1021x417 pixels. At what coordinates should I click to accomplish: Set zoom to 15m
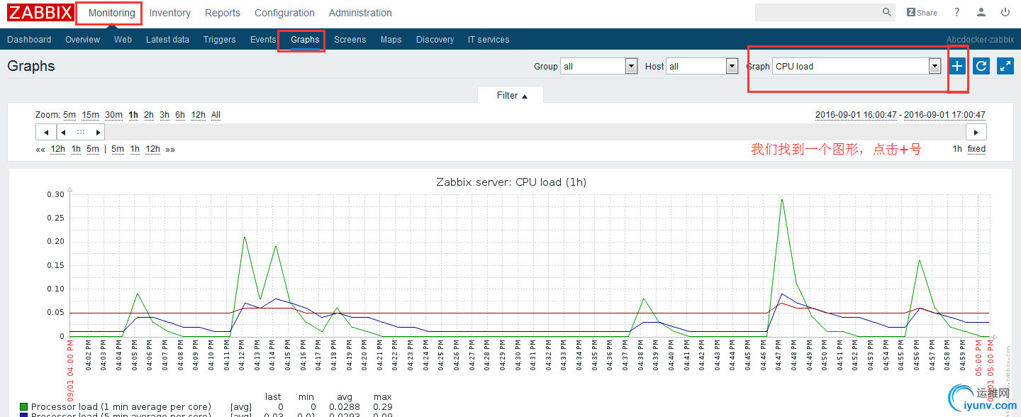click(x=91, y=115)
